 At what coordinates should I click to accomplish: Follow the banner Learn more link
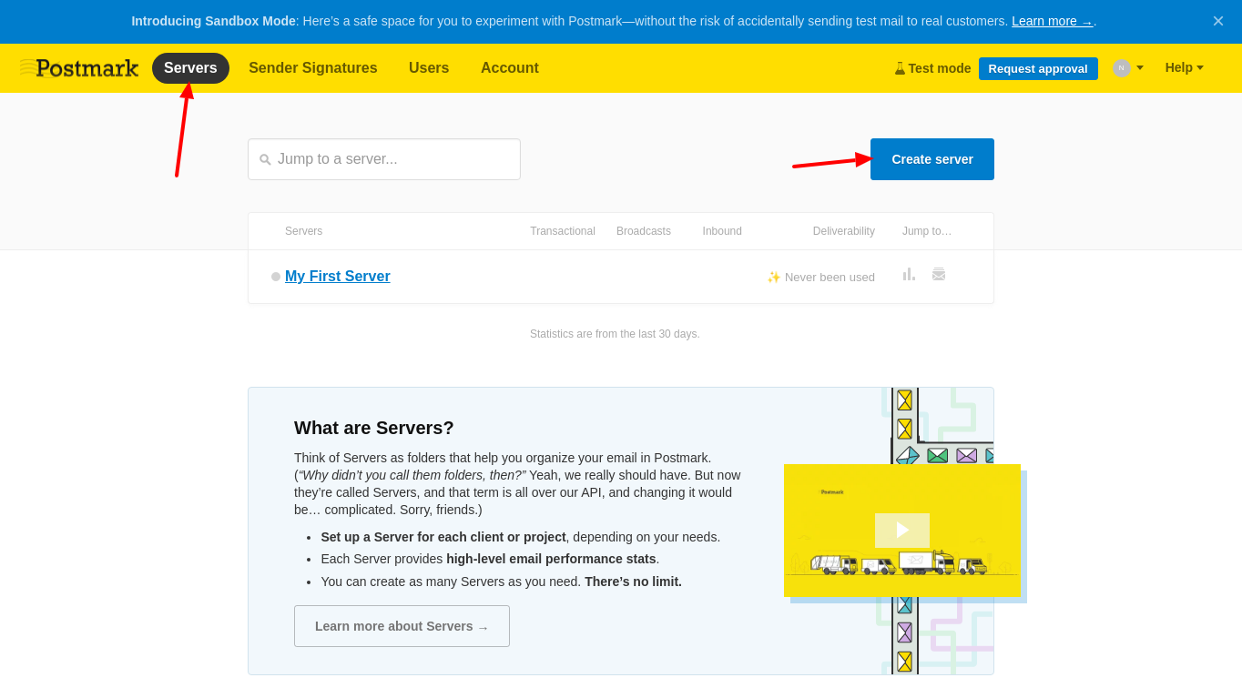[1053, 21]
